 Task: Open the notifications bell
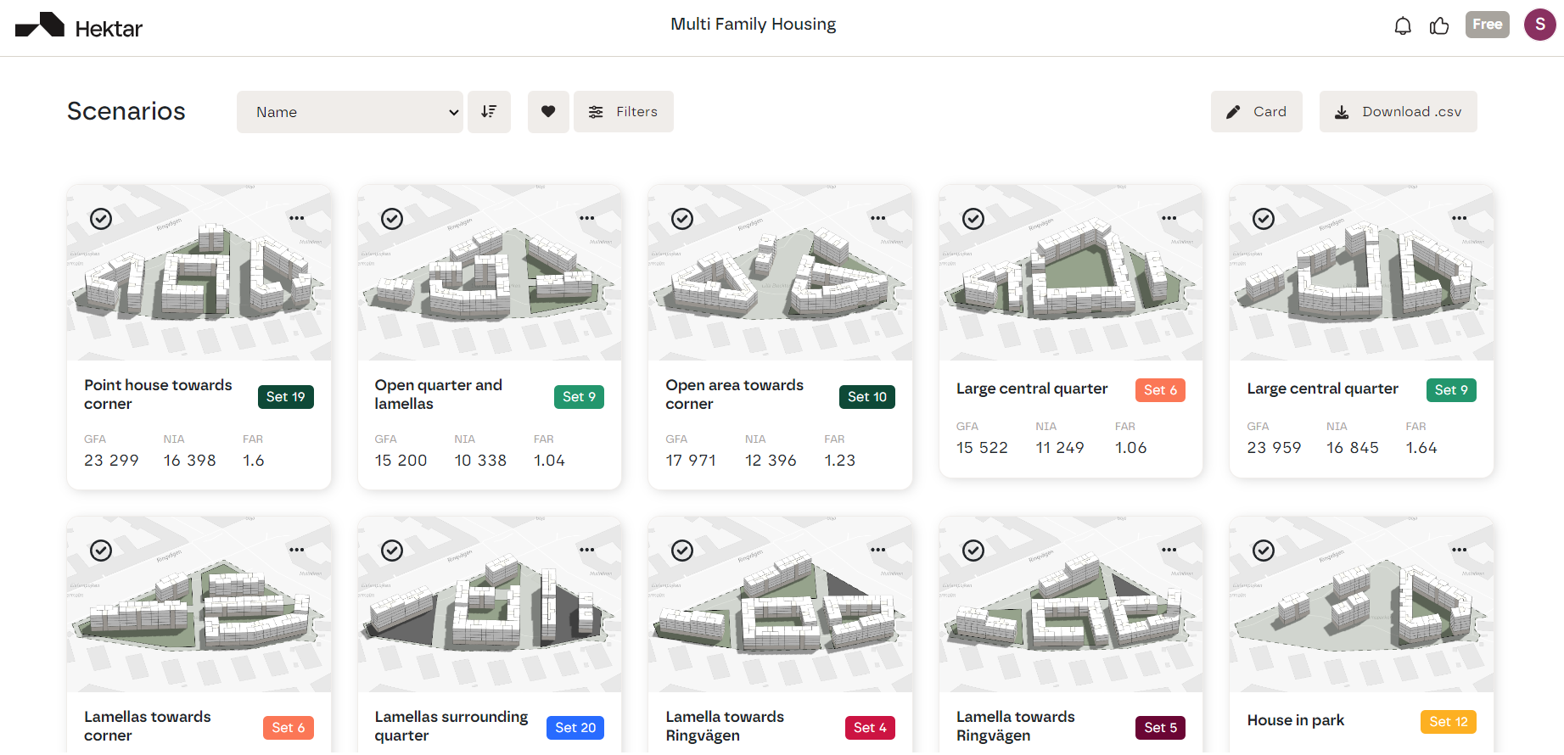(x=1403, y=25)
